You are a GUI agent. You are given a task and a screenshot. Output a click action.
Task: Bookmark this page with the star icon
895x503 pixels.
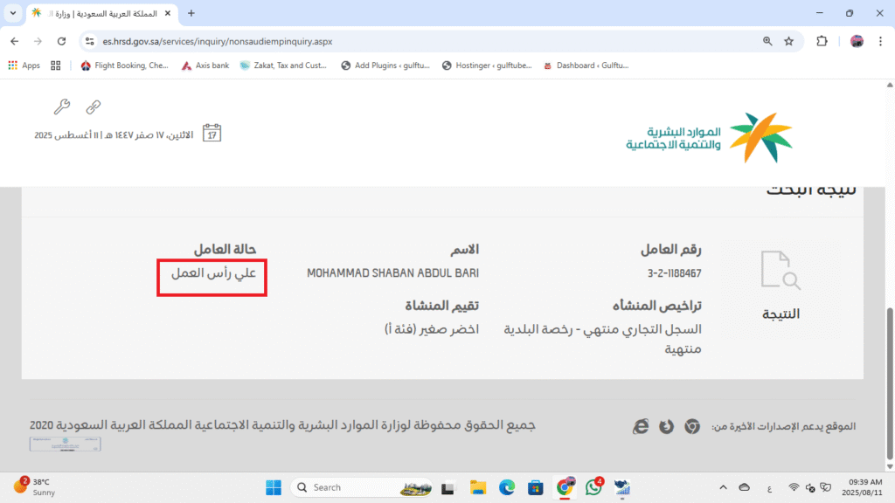click(788, 41)
